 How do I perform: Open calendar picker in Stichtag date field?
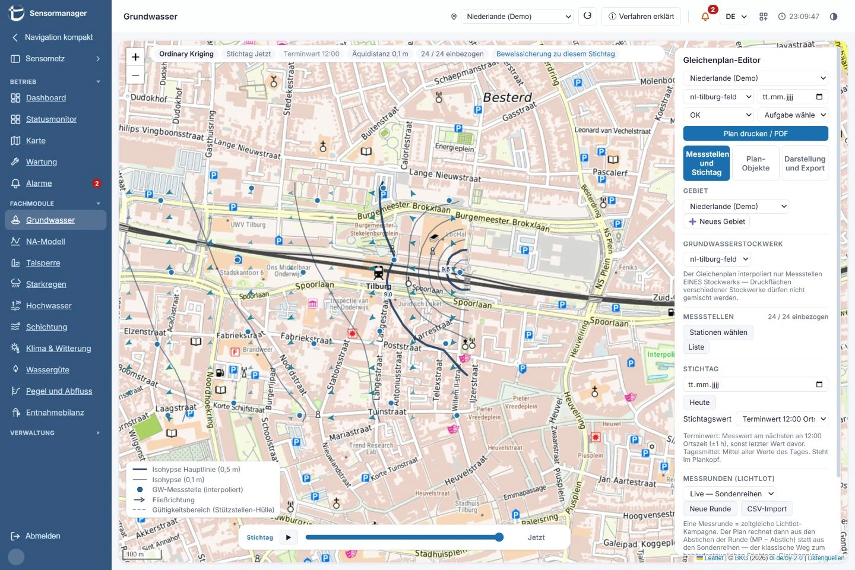click(819, 385)
